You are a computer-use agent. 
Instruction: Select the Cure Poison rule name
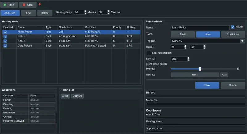[x=25, y=46]
